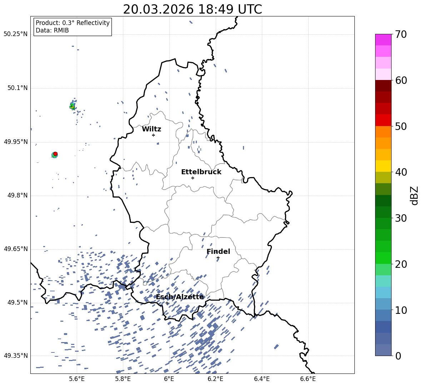Pick the bright red colorbar swatch above 50
The height and width of the screenshot is (386, 423).
coord(383,120)
